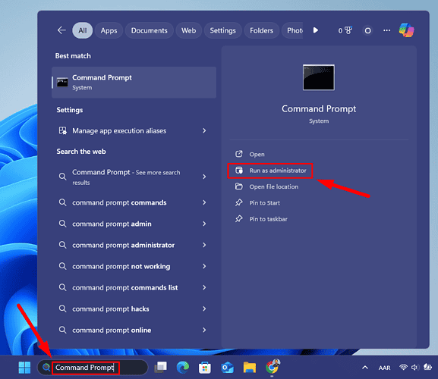Click the Windows Start button
The image size is (438, 379).
click(x=24, y=368)
